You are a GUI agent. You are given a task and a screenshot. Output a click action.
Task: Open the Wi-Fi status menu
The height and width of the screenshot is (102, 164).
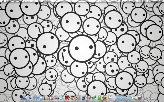pyautogui.click(x=121, y=1)
